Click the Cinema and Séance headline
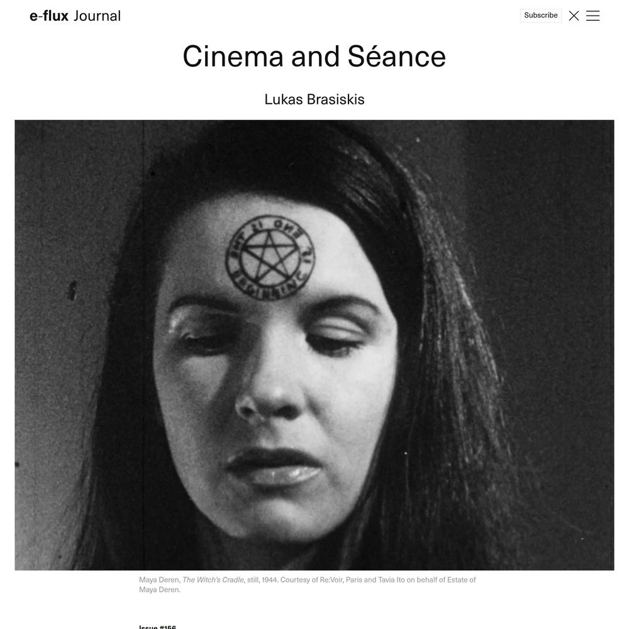The image size is (629, 629). (314, 56)
